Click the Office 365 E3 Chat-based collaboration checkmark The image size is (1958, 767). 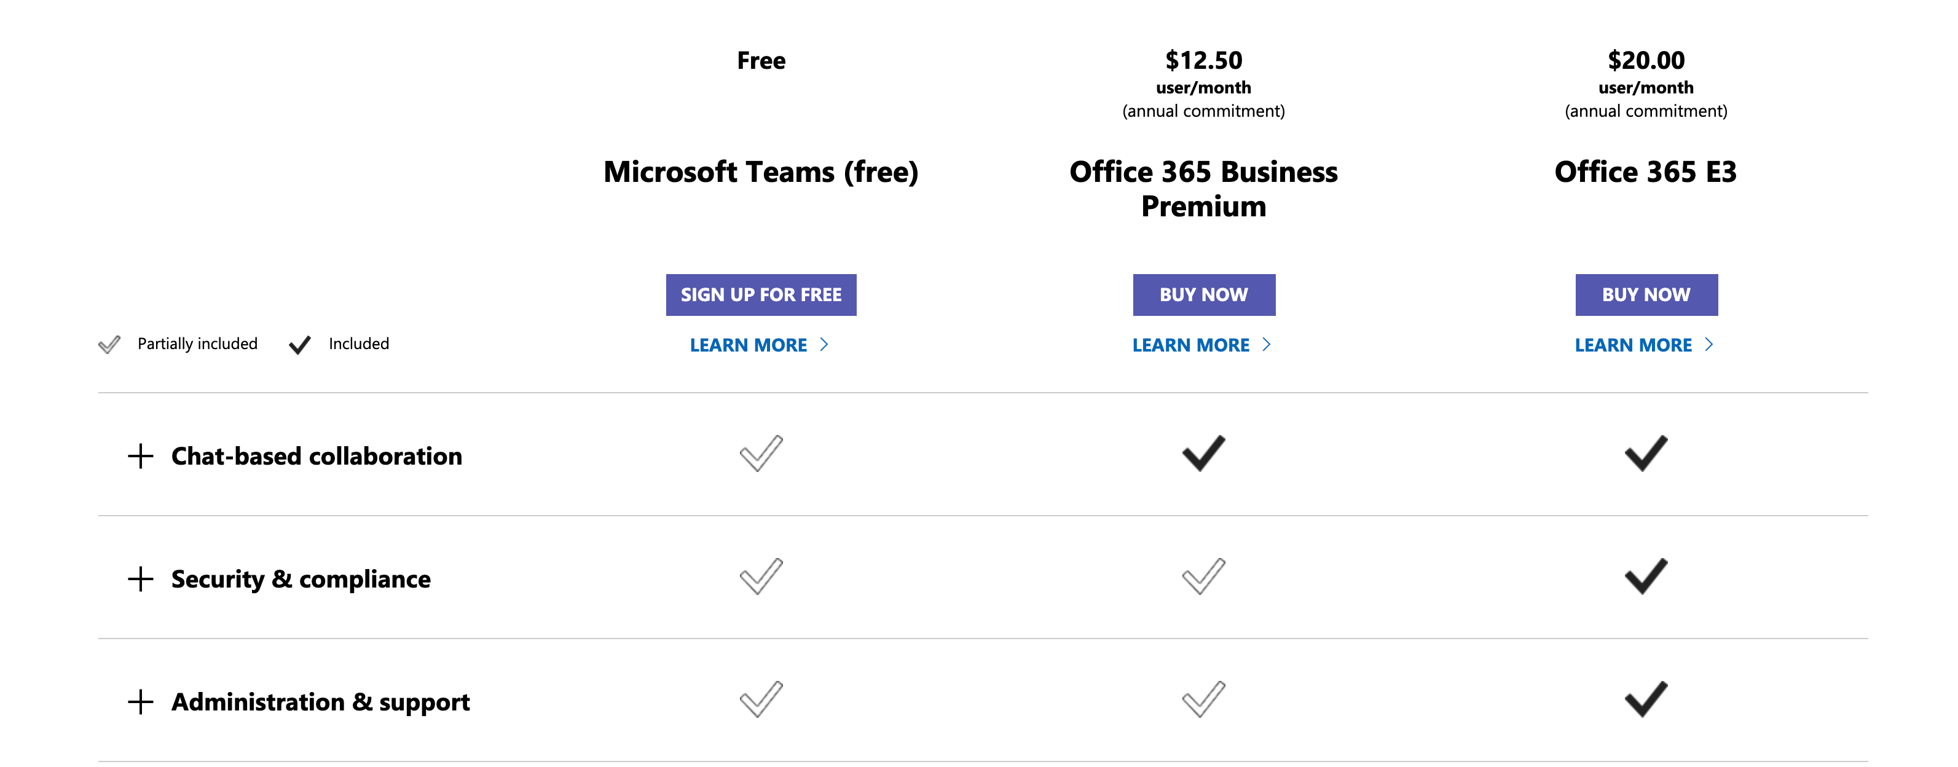1646,454
